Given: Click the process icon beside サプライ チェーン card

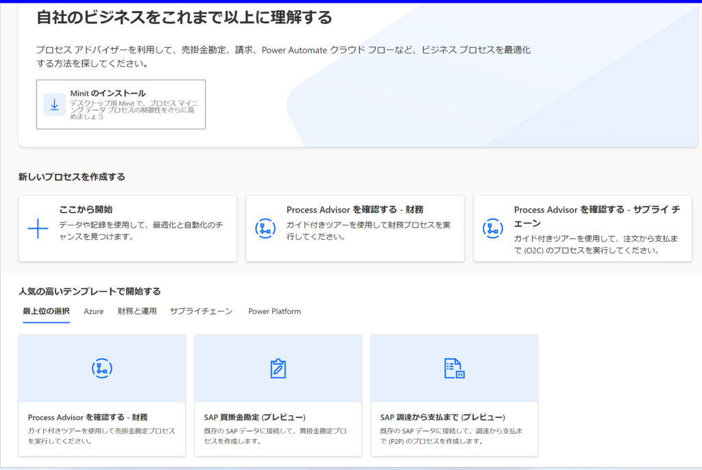Looking at the screenshot, I should pyautogui.click(x=492, y=229).
